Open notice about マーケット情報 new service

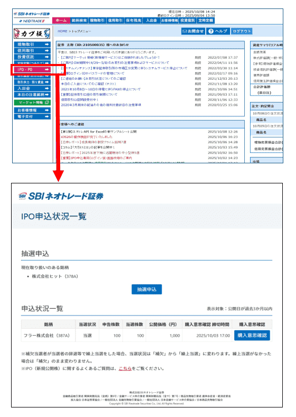(110, 58)
